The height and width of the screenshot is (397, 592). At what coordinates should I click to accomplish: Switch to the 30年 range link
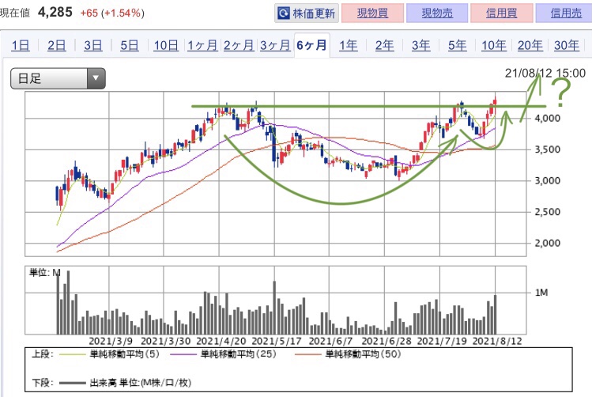pyautogui.click(x=567, y=45)
